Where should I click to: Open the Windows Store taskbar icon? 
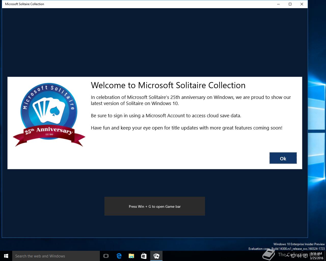[144, 256]
